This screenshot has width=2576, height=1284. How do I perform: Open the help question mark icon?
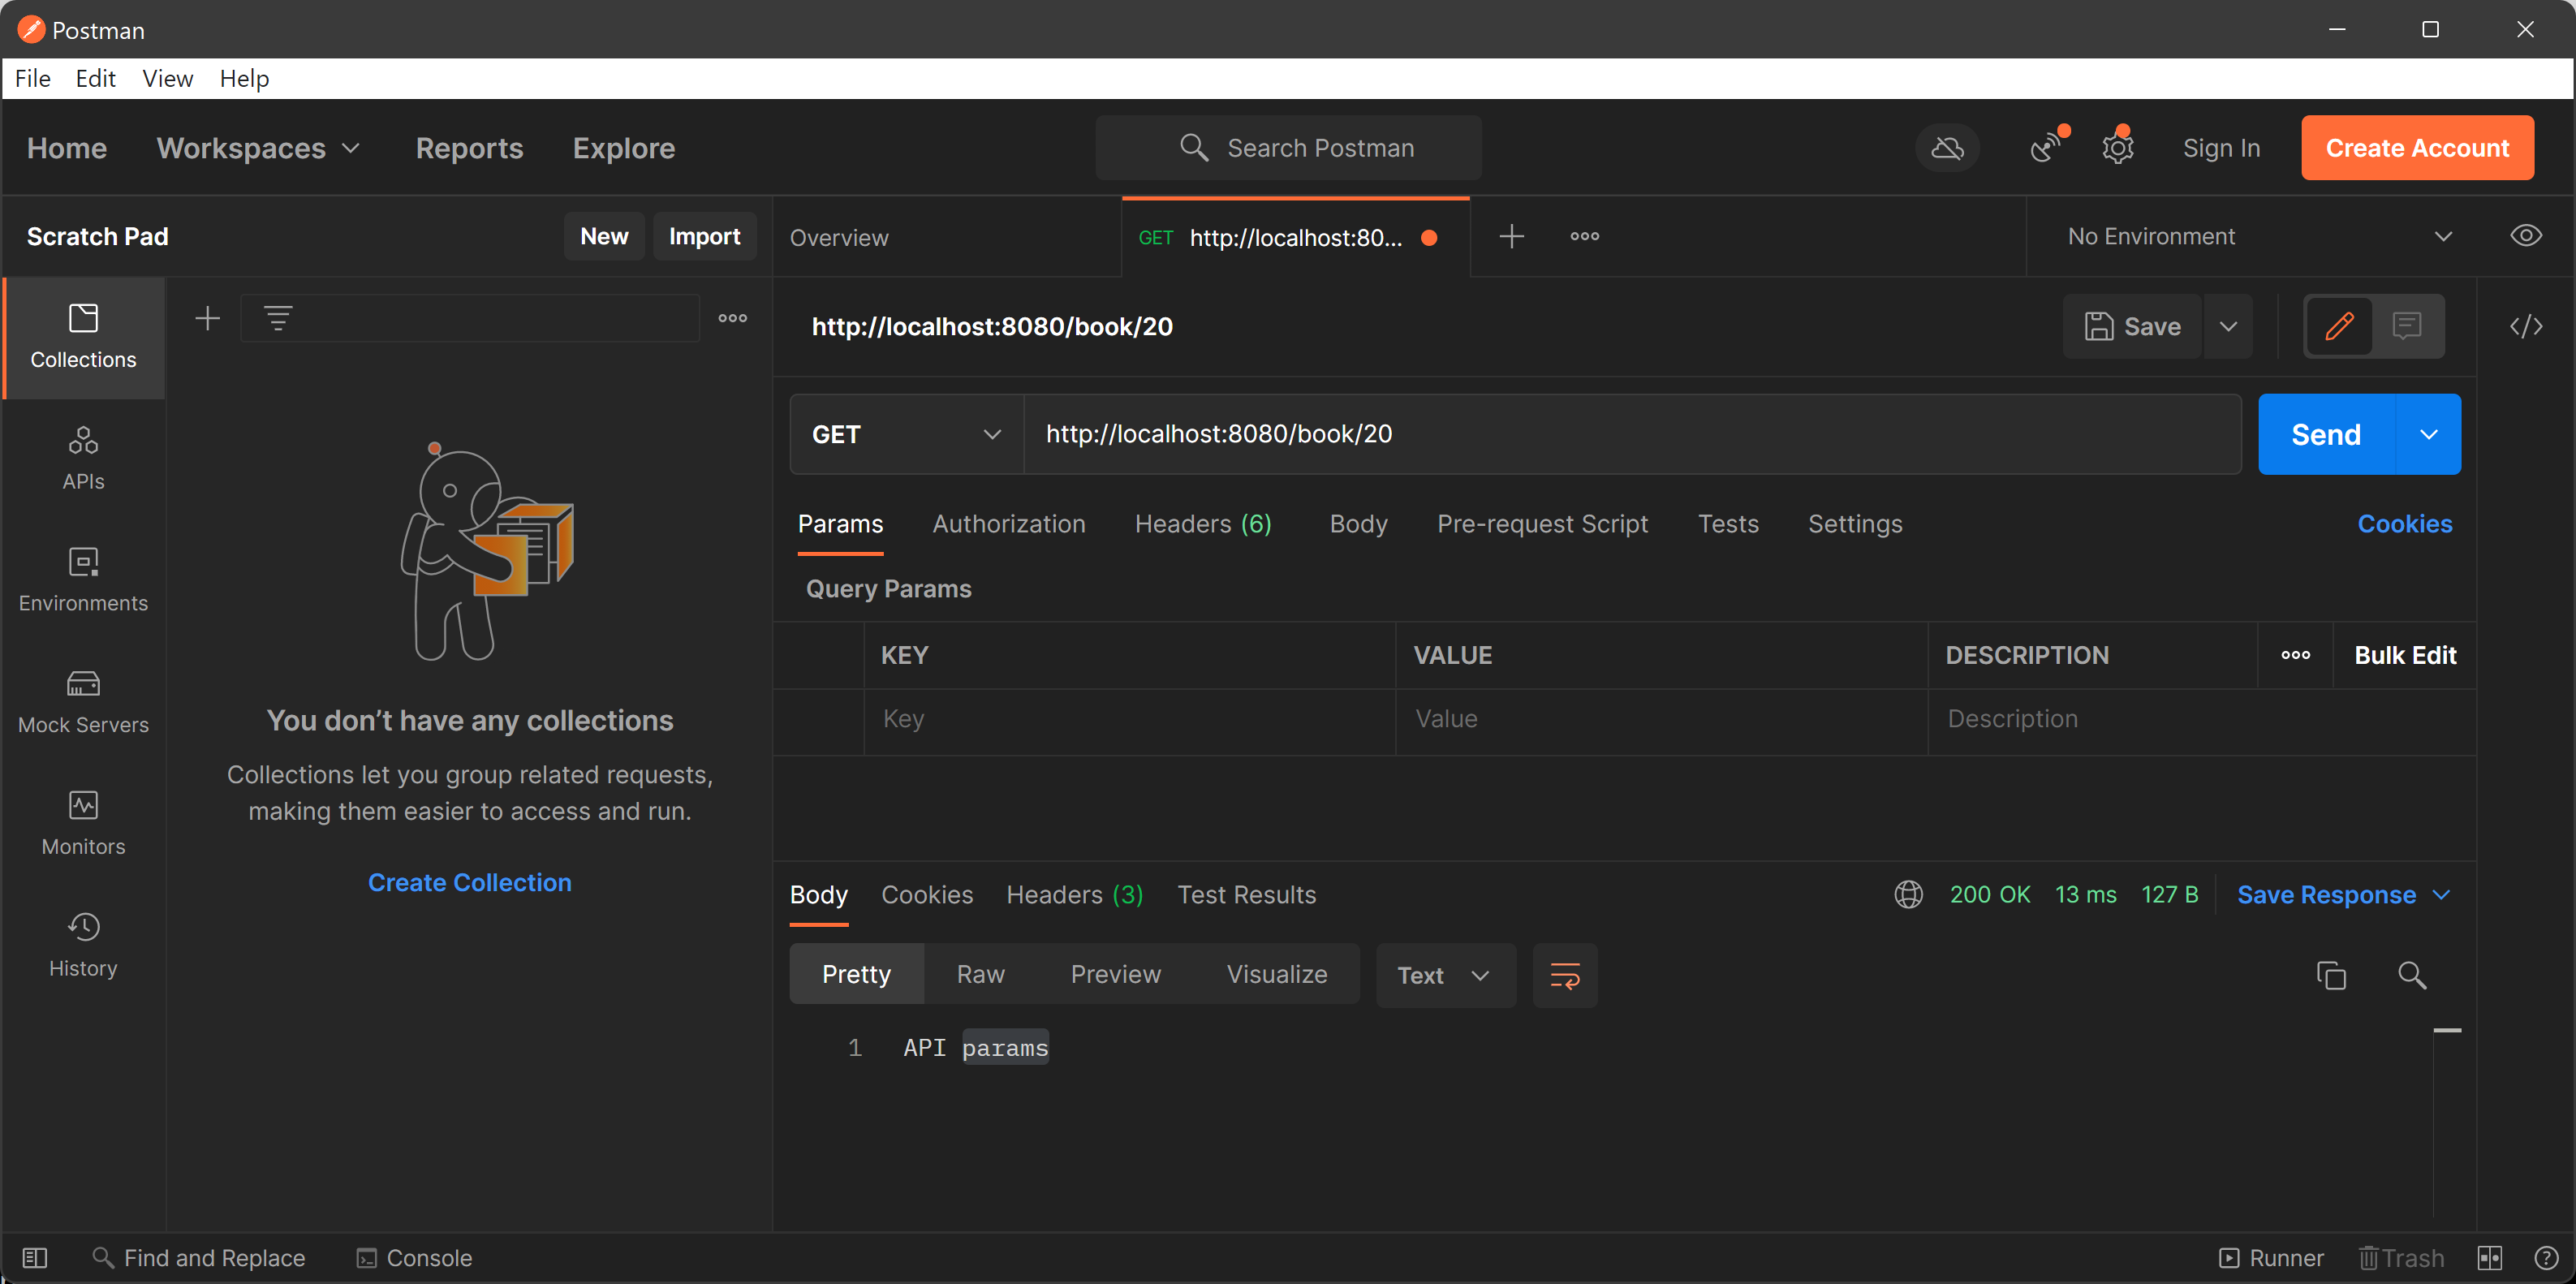click(2546, 1258)
